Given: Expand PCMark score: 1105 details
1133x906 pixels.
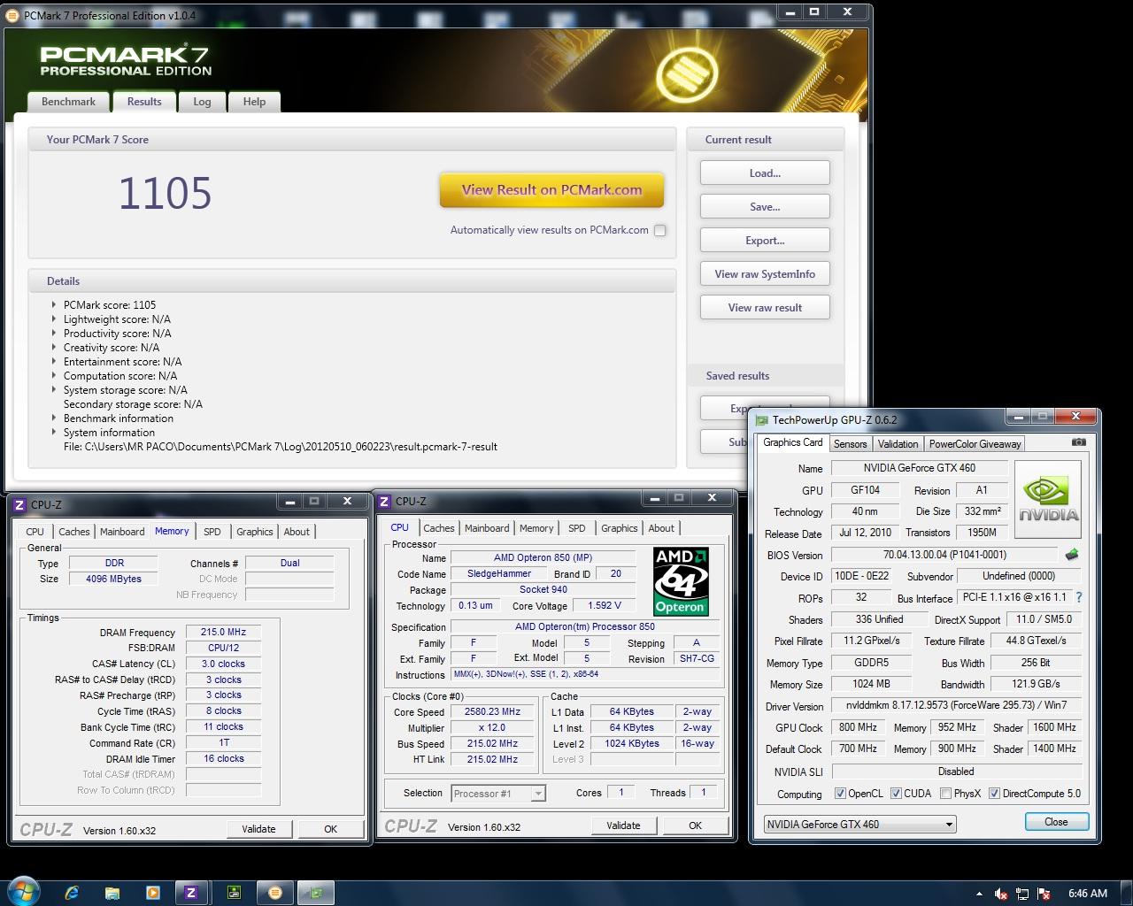Looking at the screenshot, I should pyautogui.click(x=54, y=305).
